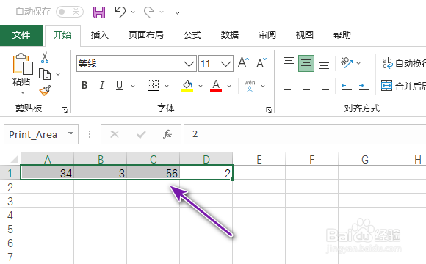Screen dimensions: 426x264
Task: Apply cell borders
Action: coord(153,86)
